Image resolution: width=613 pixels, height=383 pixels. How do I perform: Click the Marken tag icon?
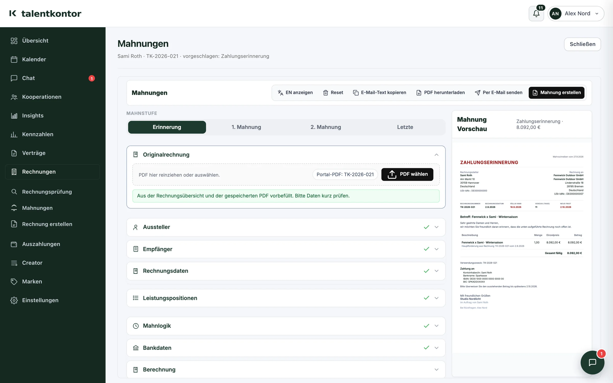point(14,282)
